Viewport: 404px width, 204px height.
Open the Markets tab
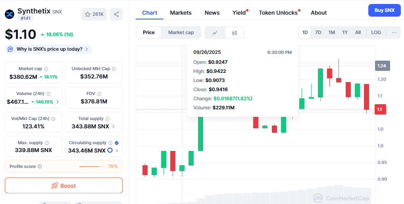click(181, 13)
